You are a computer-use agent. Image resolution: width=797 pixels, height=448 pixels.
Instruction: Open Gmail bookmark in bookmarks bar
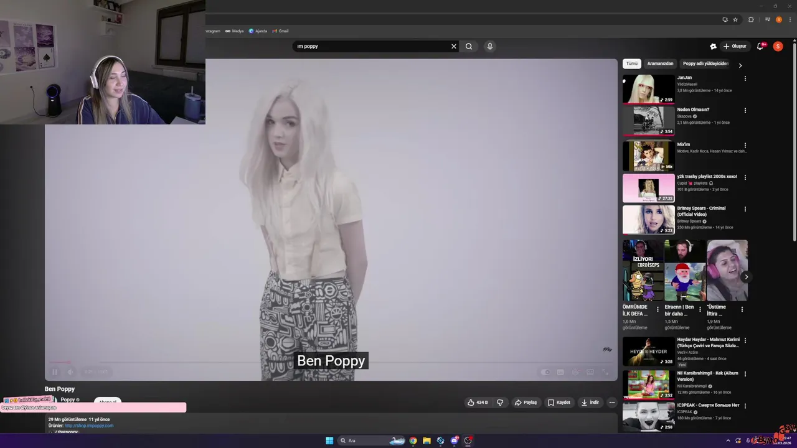(x=281, y=30)
